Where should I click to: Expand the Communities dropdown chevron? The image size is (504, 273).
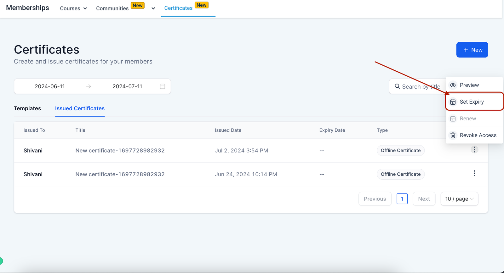(x=153, y=8)
